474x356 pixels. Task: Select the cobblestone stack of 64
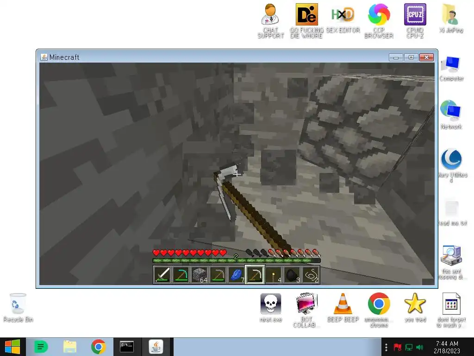(x=200, y=275)
